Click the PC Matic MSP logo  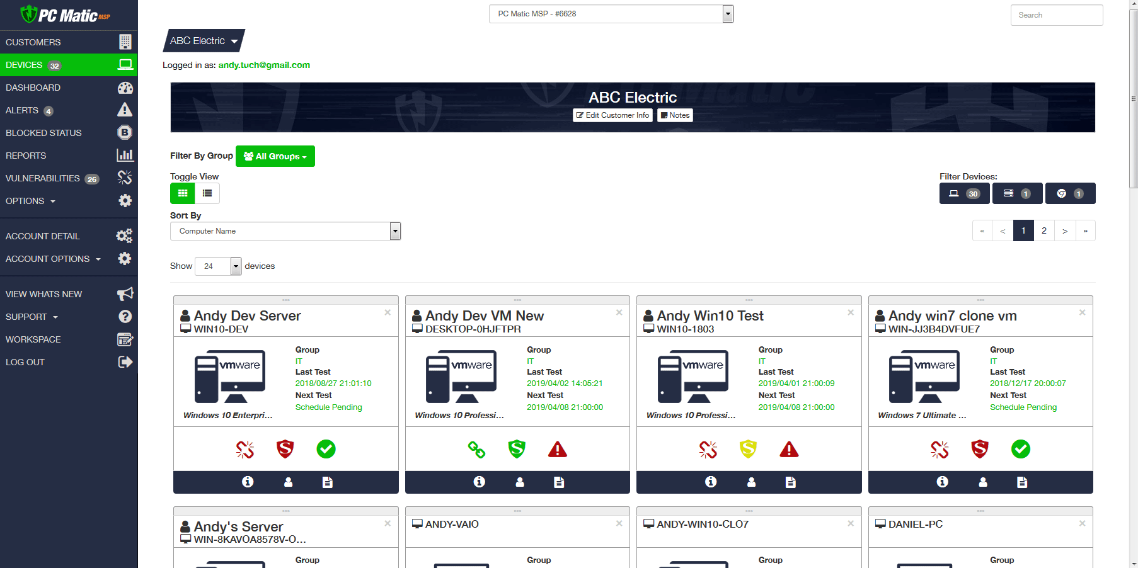click(66, 14)
